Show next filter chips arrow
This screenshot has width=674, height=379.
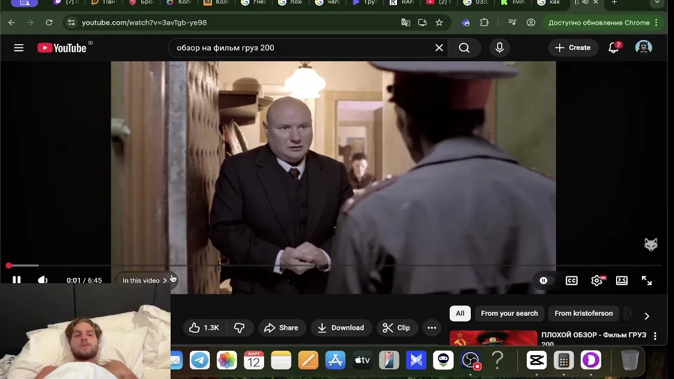click(647, 316)
